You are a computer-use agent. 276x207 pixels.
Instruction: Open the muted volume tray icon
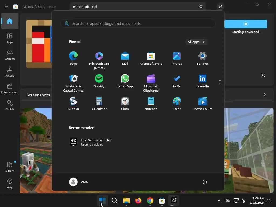click(x=243, y=201)
